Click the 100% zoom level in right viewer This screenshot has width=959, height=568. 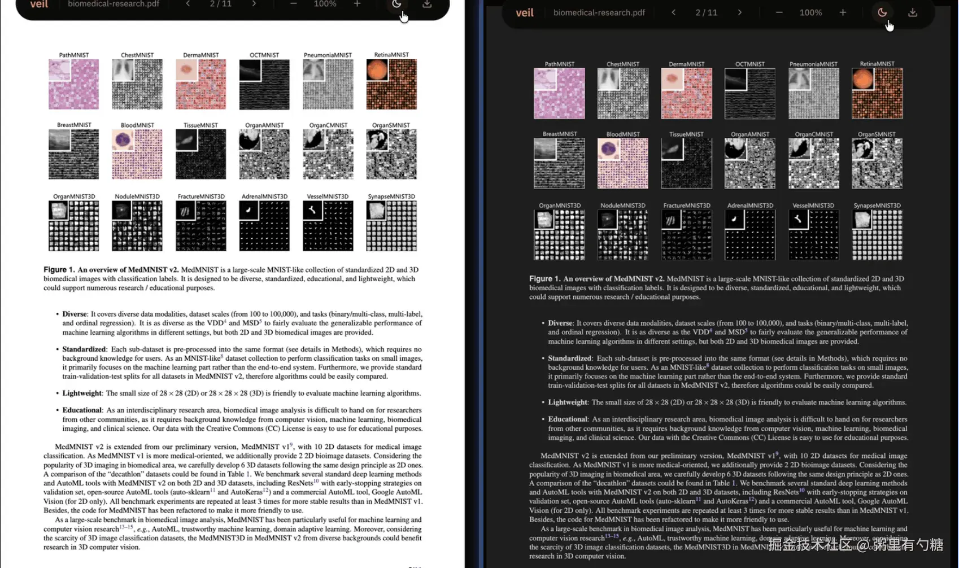point(810,12)
